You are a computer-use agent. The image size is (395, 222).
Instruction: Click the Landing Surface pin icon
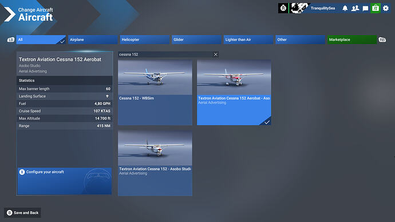pyautogui.click(x=107, y=96)
